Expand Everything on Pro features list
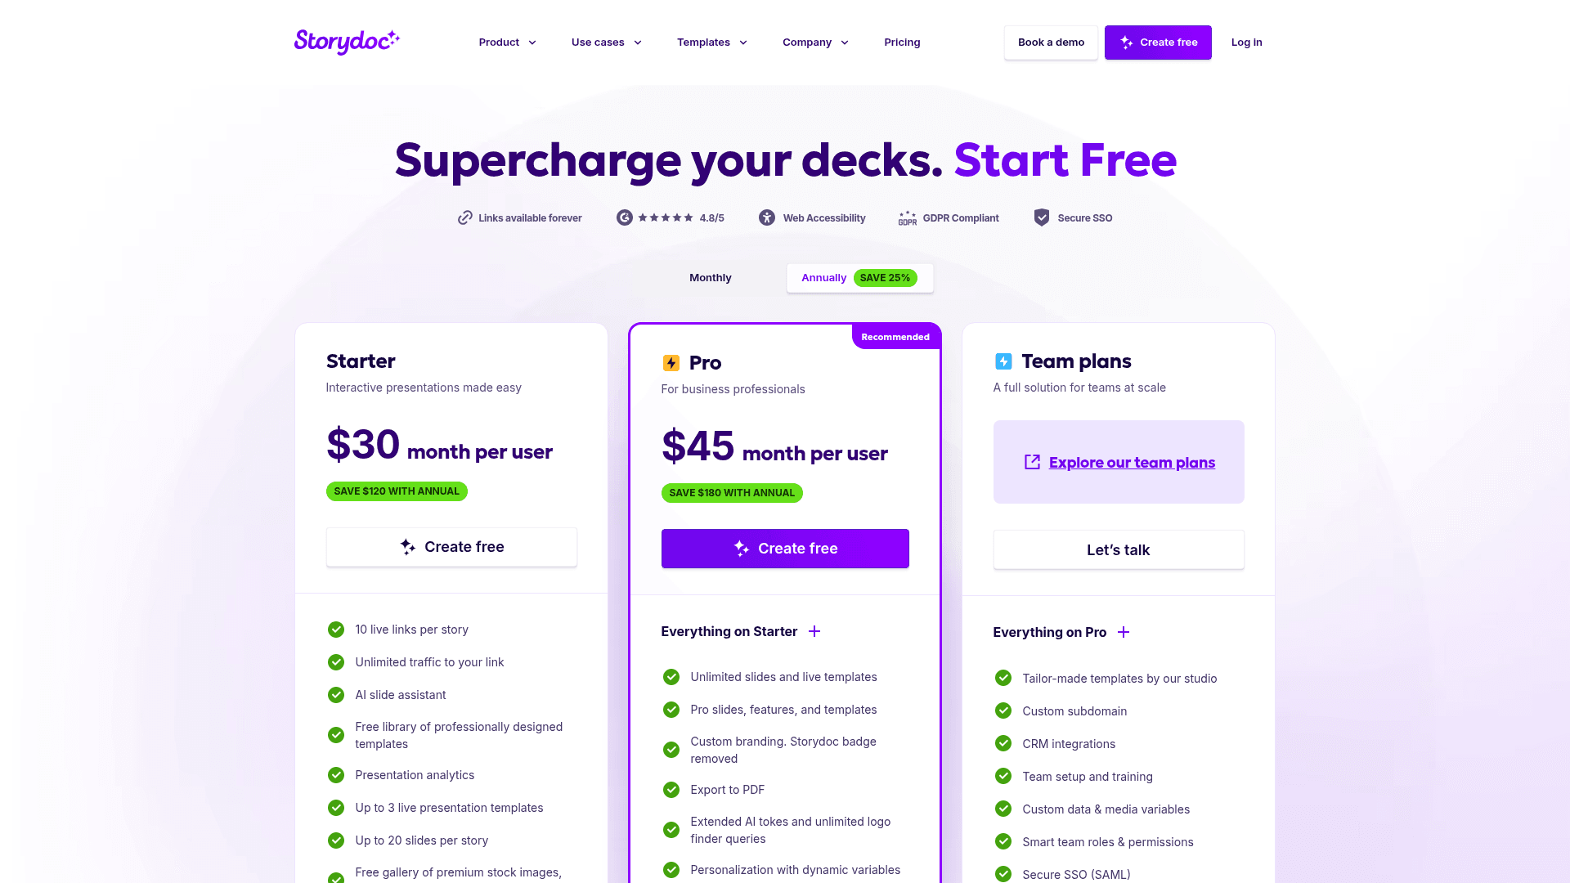The image size is (1570, 883). click(1124, 633)
